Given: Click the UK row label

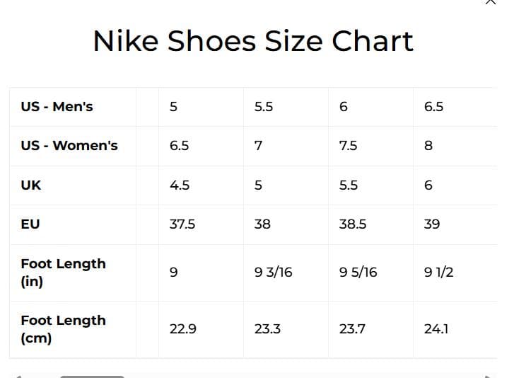Looking at the screenshot, I should [x=31, y=185].
